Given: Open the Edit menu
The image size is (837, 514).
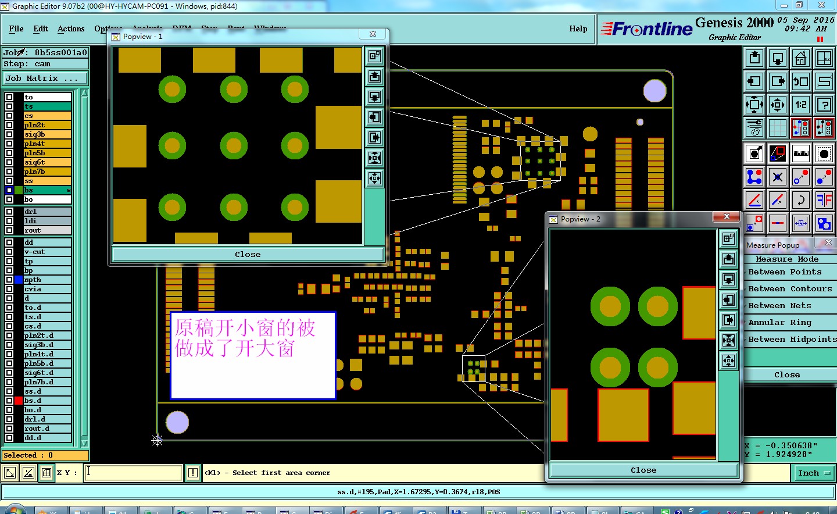Looking at the screenshot, I should point(41,28).
